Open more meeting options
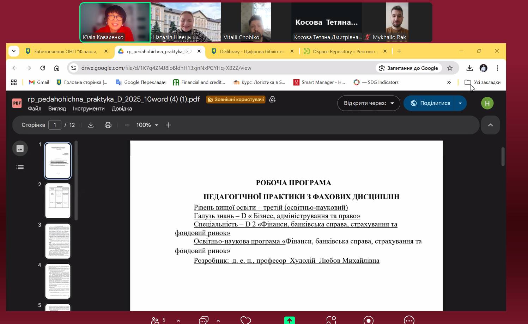 (409, 320)
